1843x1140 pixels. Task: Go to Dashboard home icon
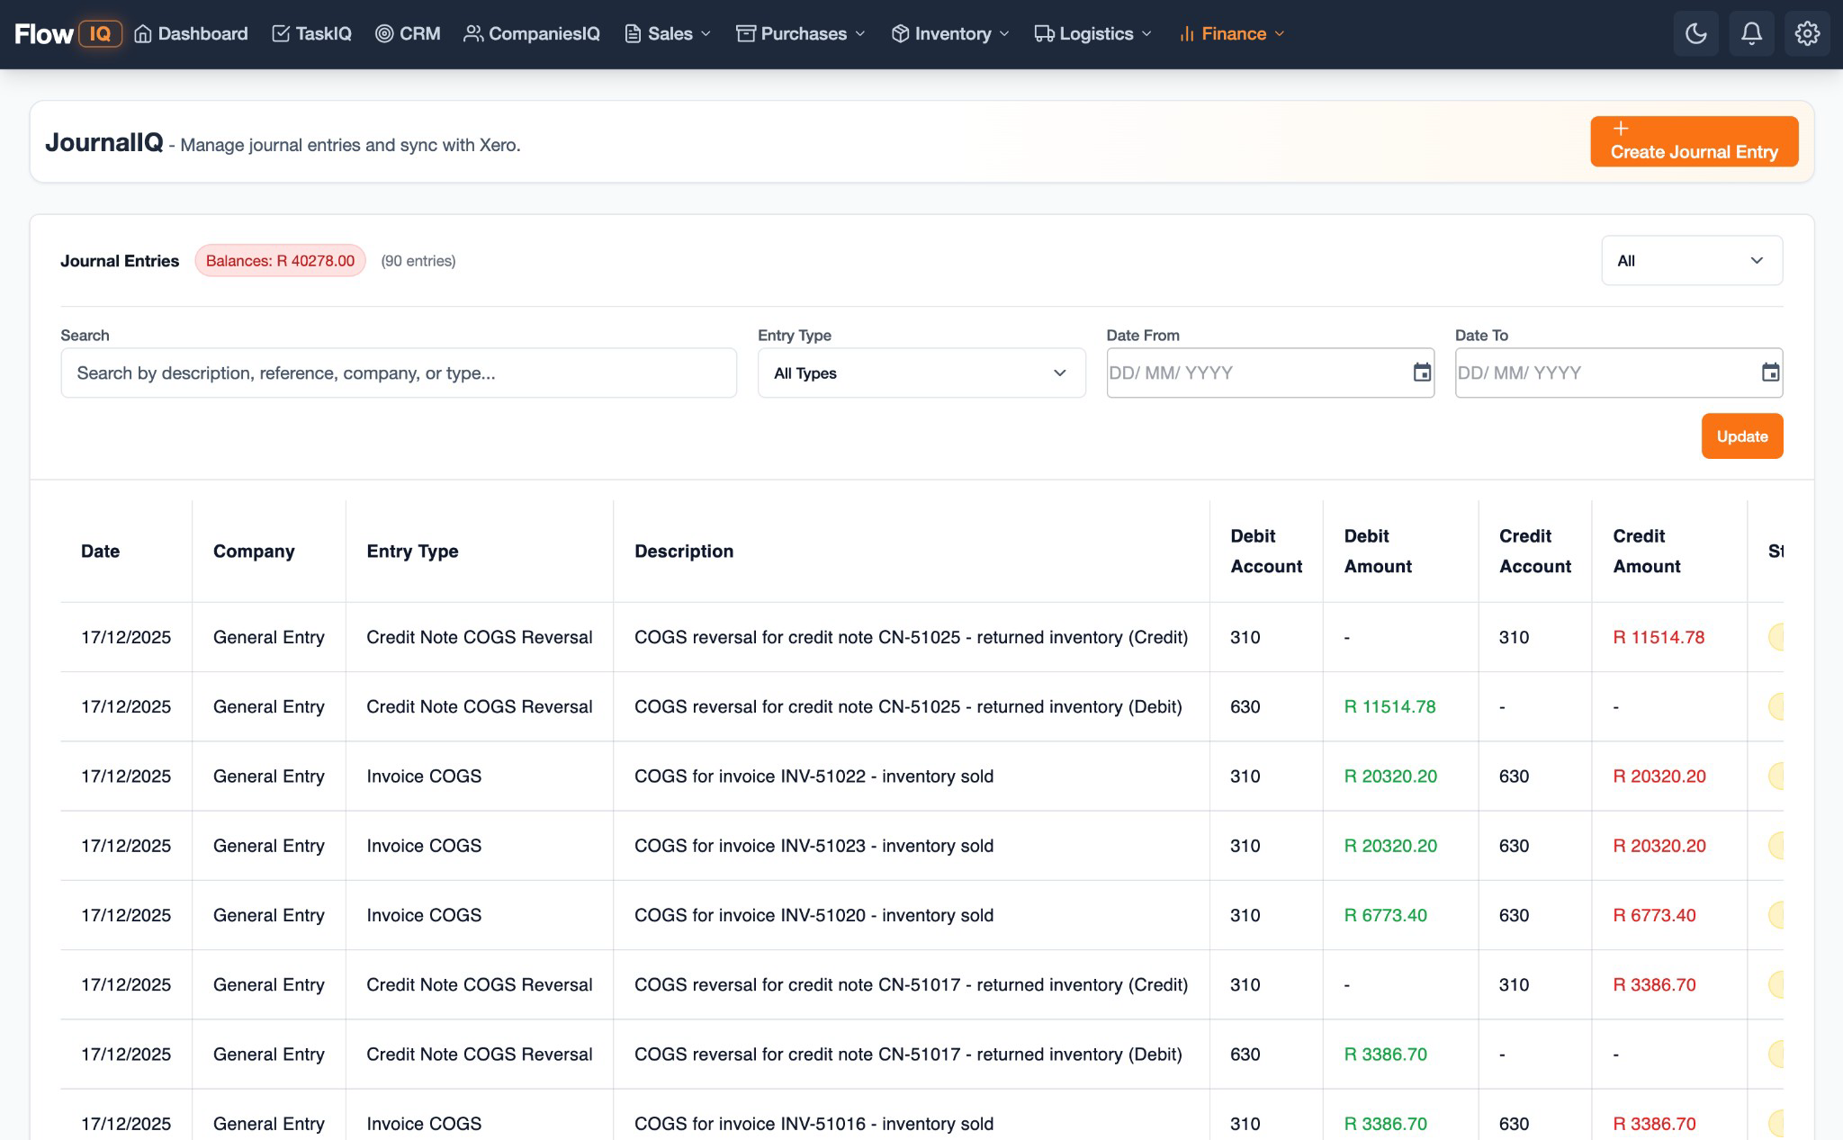(143, 34)
